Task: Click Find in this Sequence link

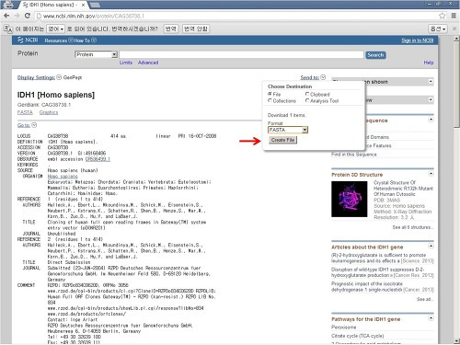Action: 354,155
